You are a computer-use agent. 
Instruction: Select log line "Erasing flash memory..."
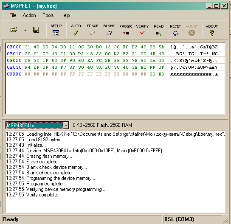coord(39,156)
